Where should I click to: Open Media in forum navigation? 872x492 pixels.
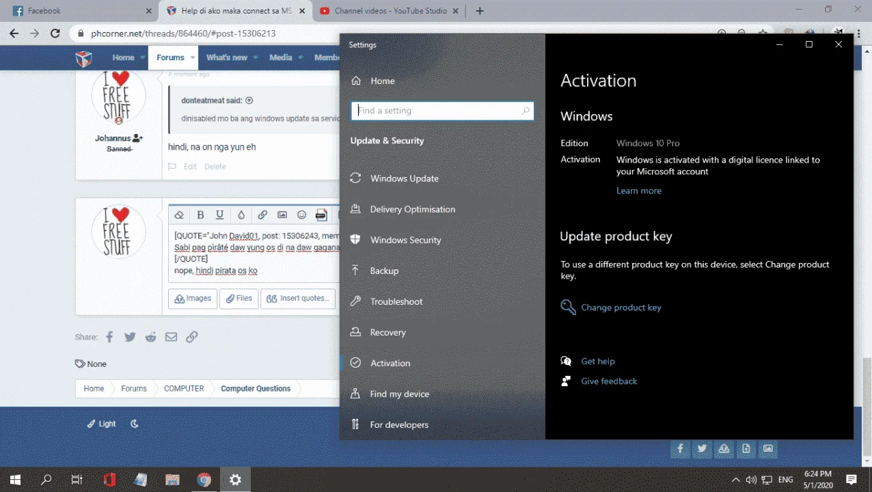pyautogui.click(x=280, y=57)
